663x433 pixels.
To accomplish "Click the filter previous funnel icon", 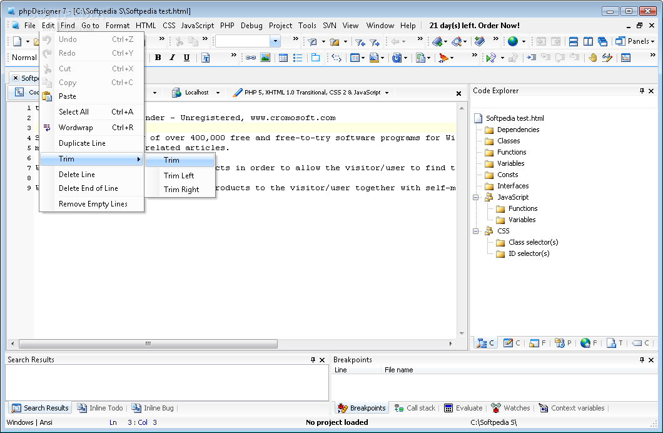I will [x=360, y=42].
